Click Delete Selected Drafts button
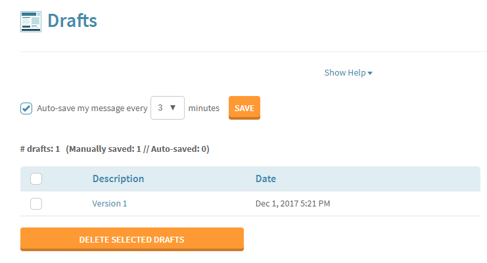487x263 pixels. (x=132, y=239)
